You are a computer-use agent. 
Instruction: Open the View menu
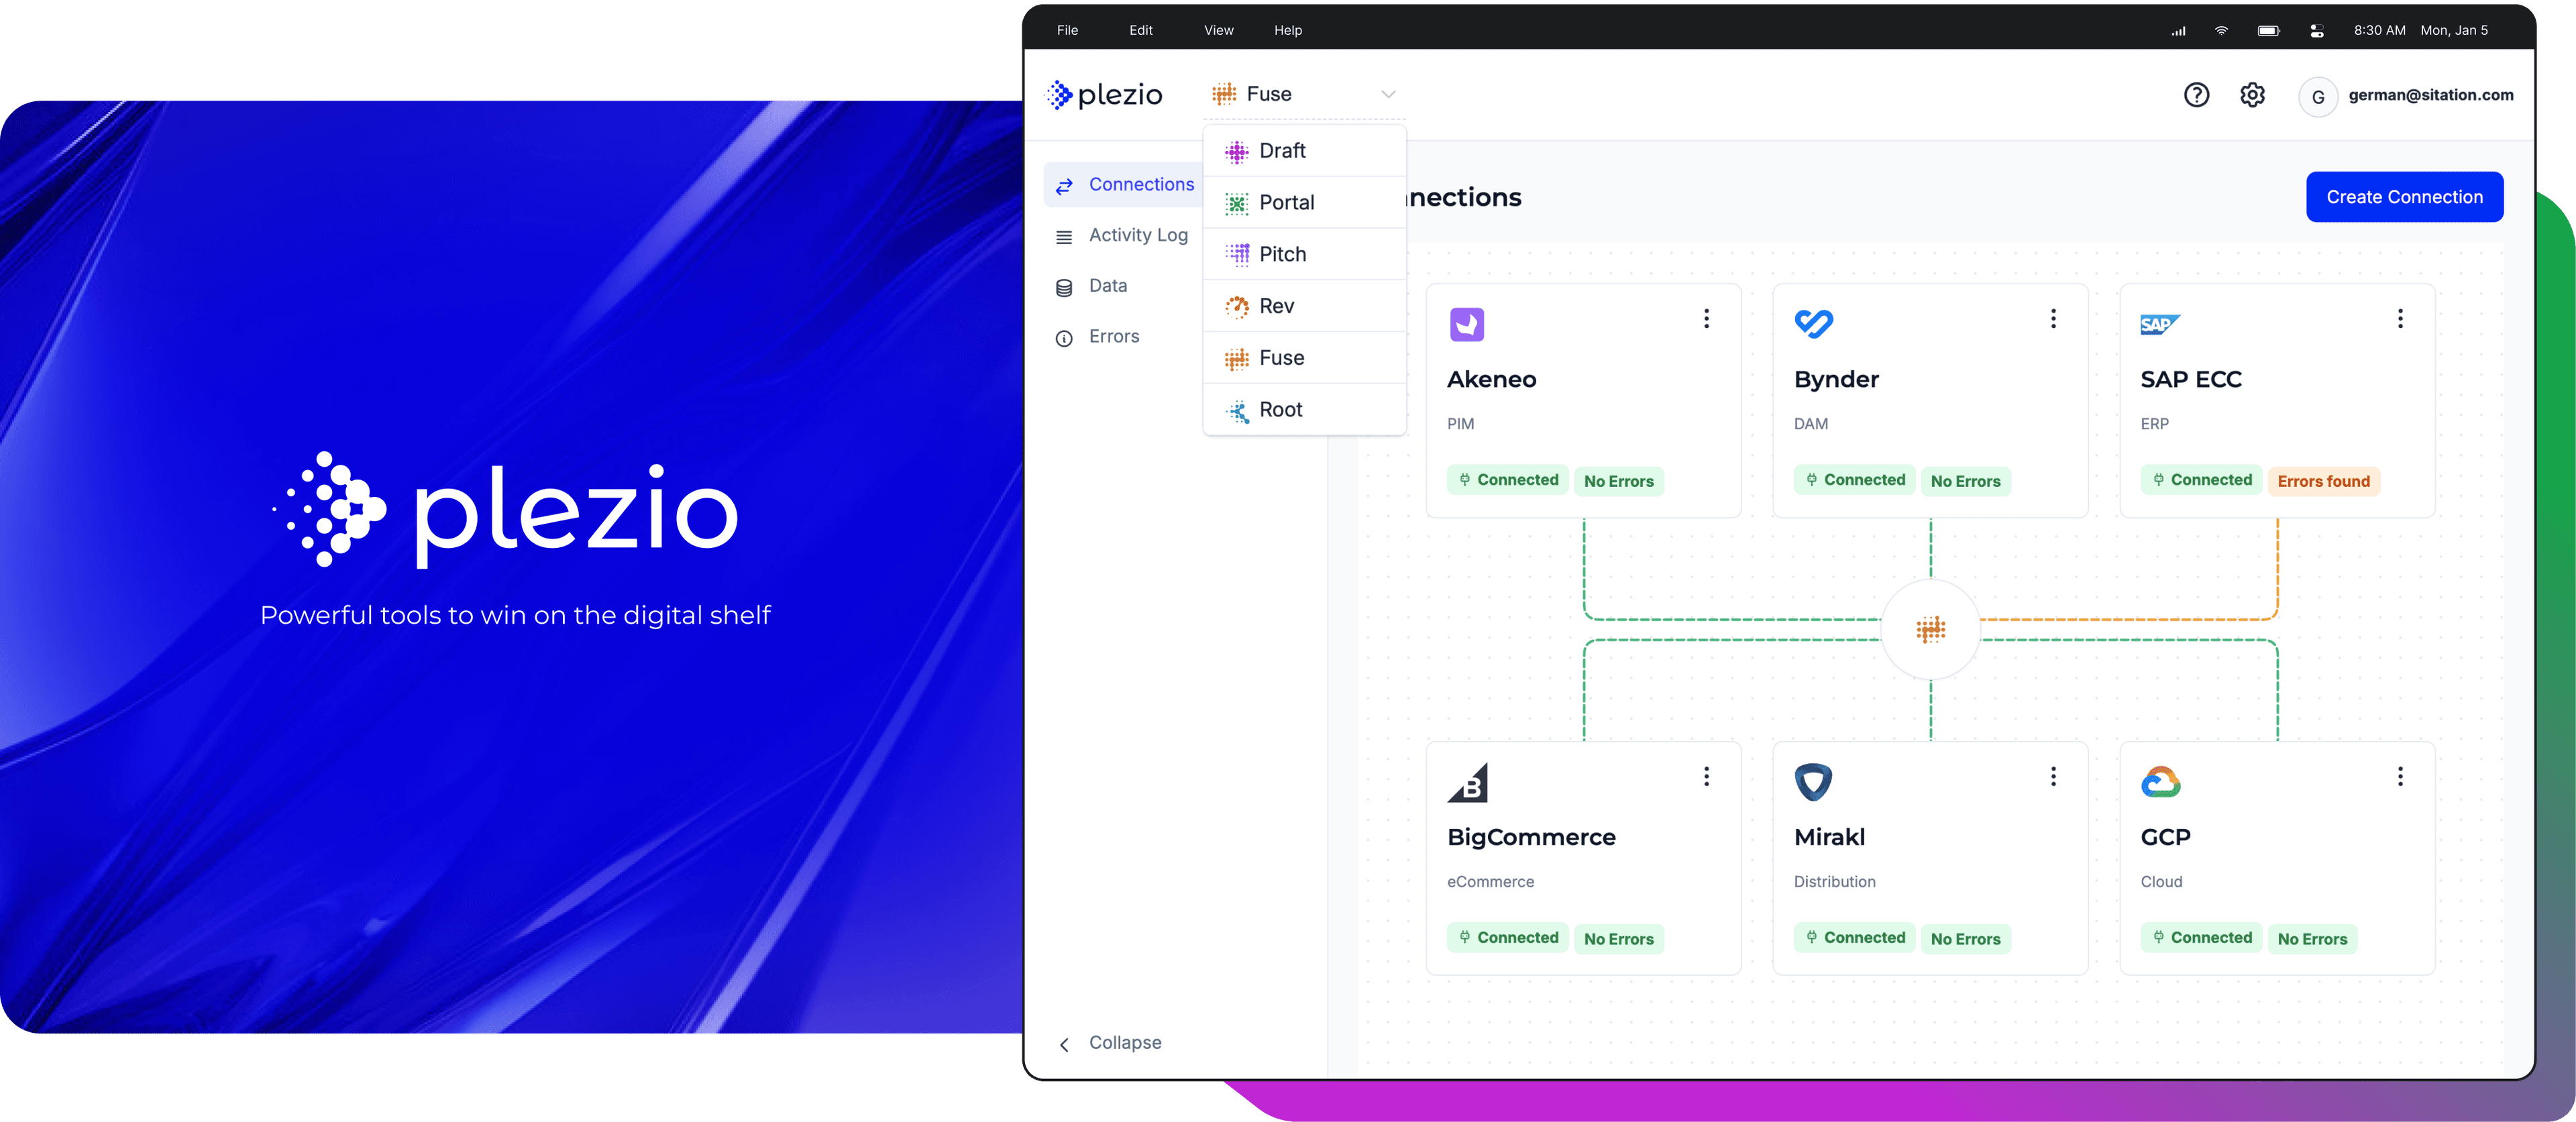[x=1218, y=30]
